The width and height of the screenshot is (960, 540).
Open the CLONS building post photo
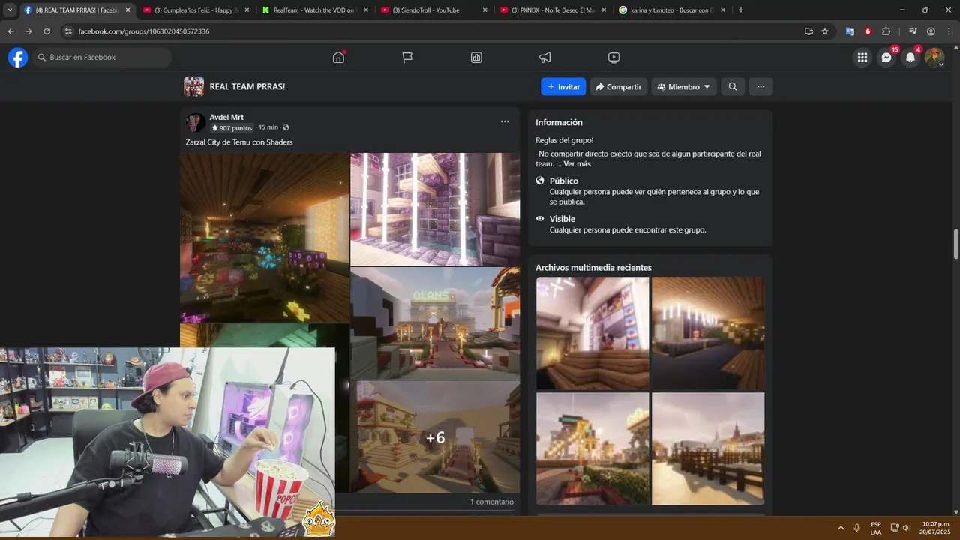[435, 323]
